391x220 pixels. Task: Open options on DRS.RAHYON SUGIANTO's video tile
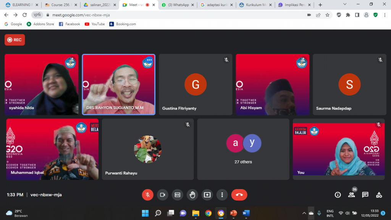click(x=148, y=60)
